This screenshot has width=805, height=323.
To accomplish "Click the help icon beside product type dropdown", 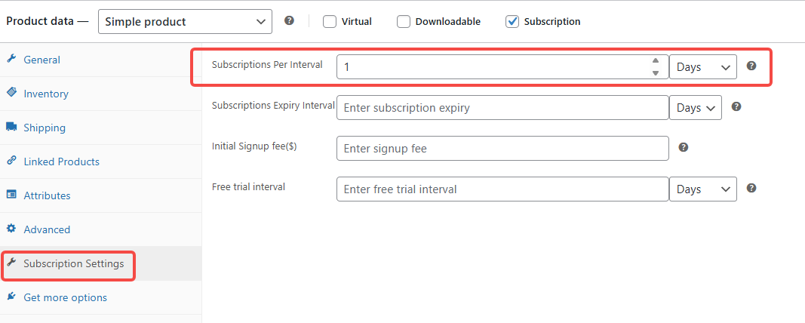I will pos(289,21).
